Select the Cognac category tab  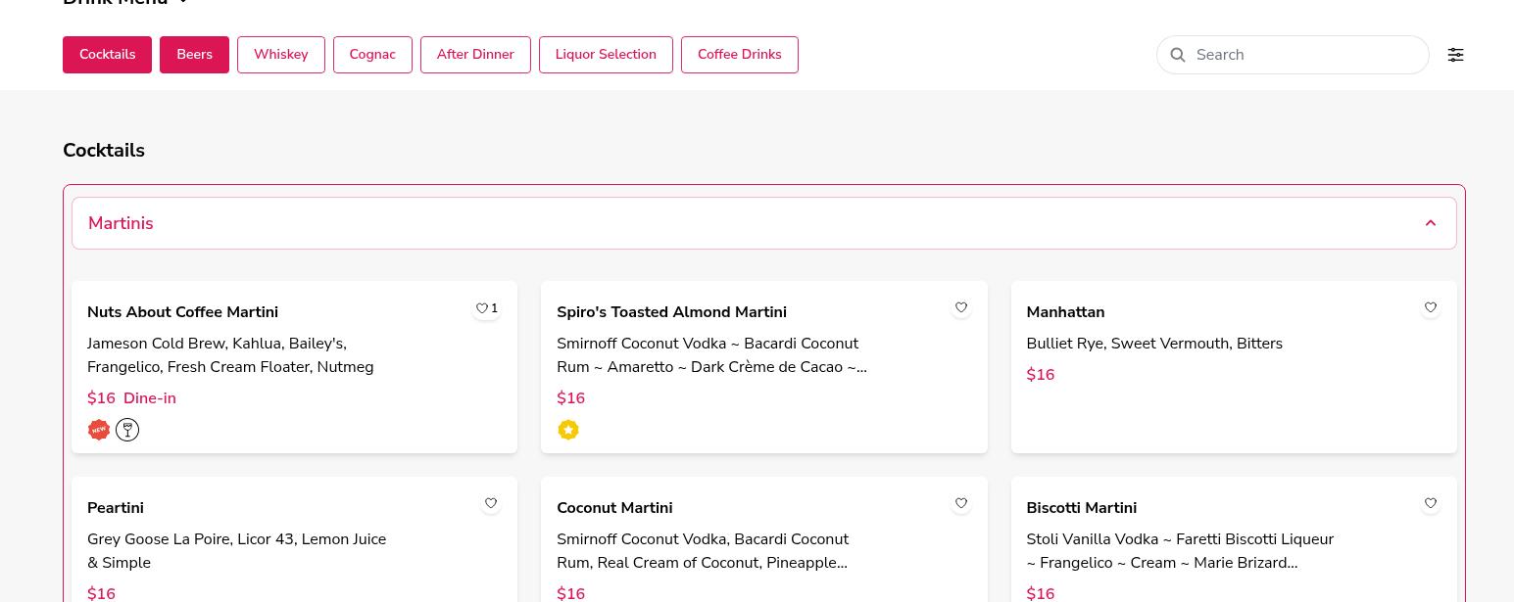(x=372, y=55)
